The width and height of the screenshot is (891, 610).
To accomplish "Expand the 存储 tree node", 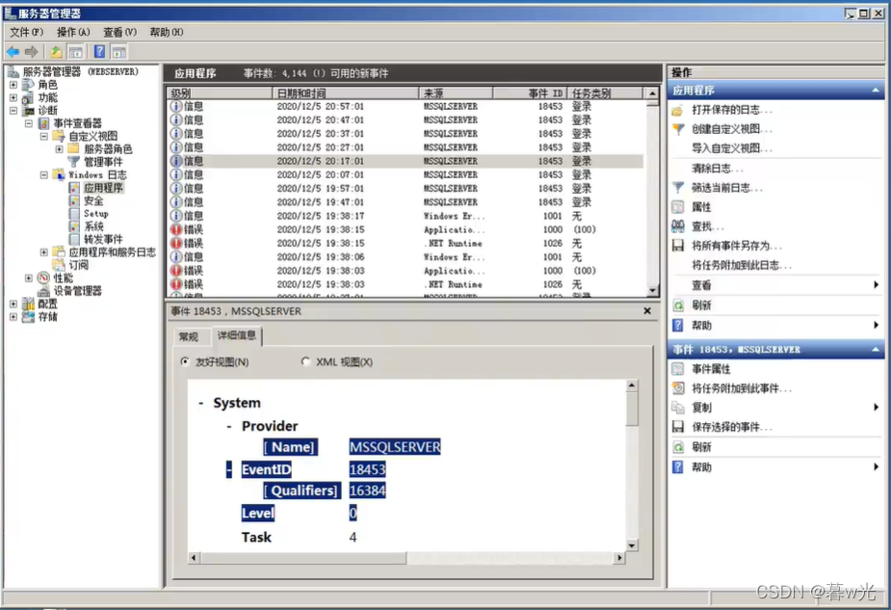I will [13, 317].
